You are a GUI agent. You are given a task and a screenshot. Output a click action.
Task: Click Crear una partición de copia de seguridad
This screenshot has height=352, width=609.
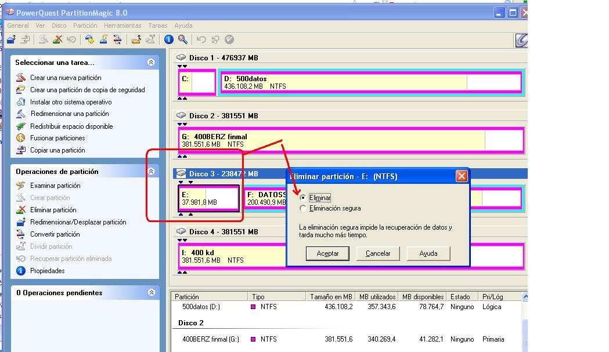[x=88, y=90]
